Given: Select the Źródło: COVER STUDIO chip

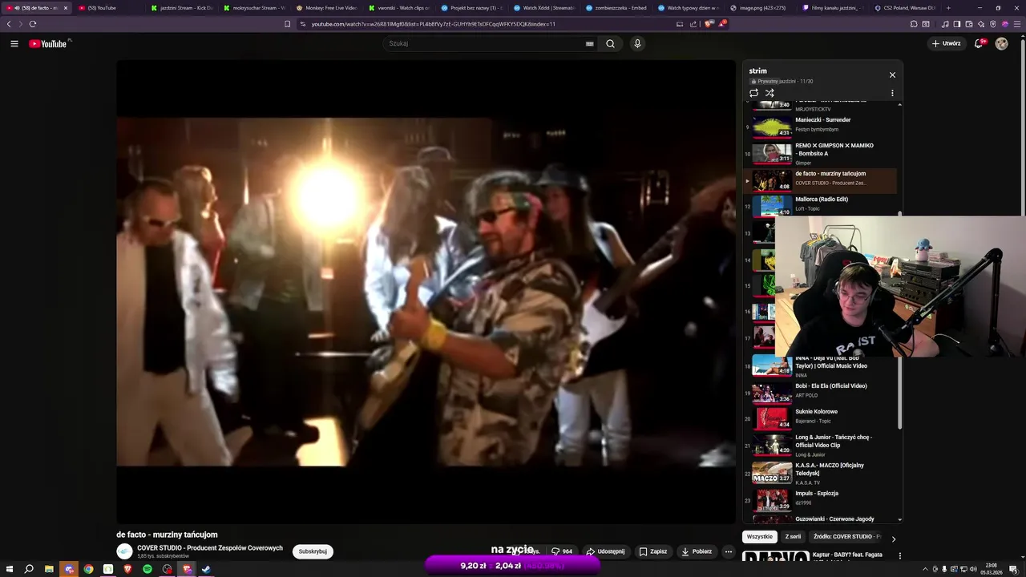Looking at the screenshot, I should [845, 537].
